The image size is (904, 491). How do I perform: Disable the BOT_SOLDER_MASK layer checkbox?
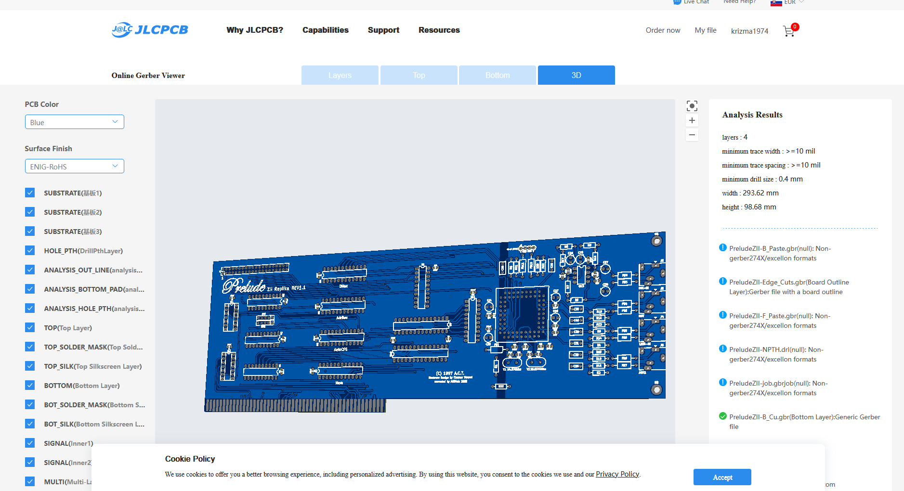click(x=30, y=404)
